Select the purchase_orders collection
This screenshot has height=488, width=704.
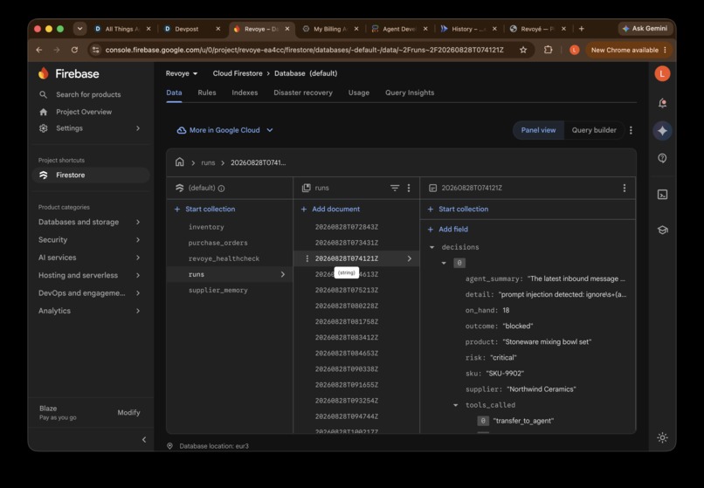pos(217,243)
